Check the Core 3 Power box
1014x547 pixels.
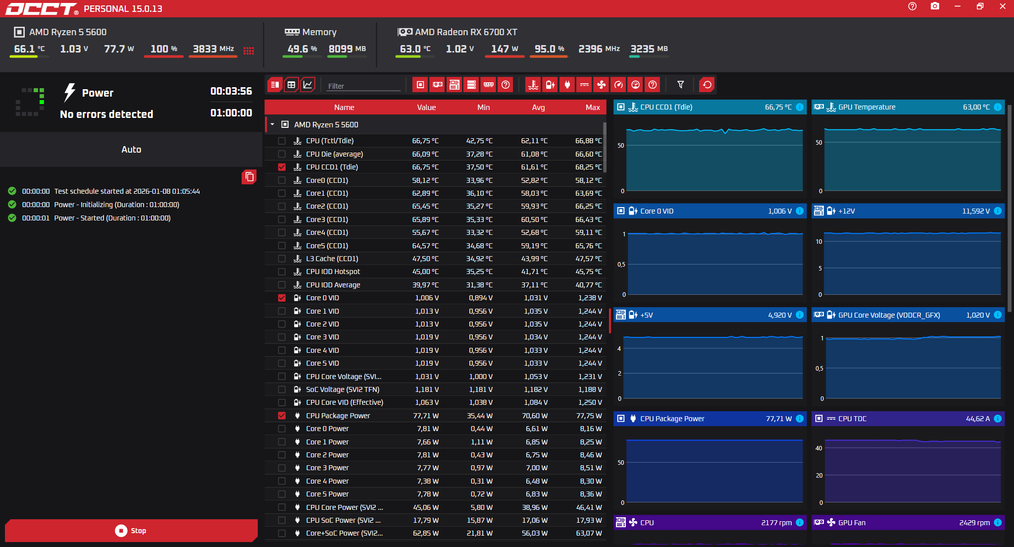(x=282, y=468)
